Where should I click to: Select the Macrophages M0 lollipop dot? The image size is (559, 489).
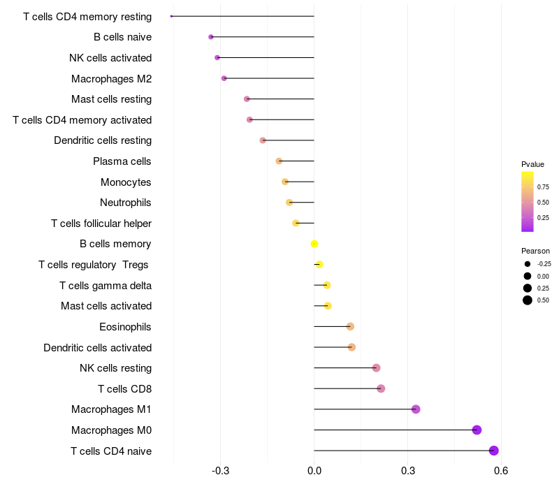[477, 430]
